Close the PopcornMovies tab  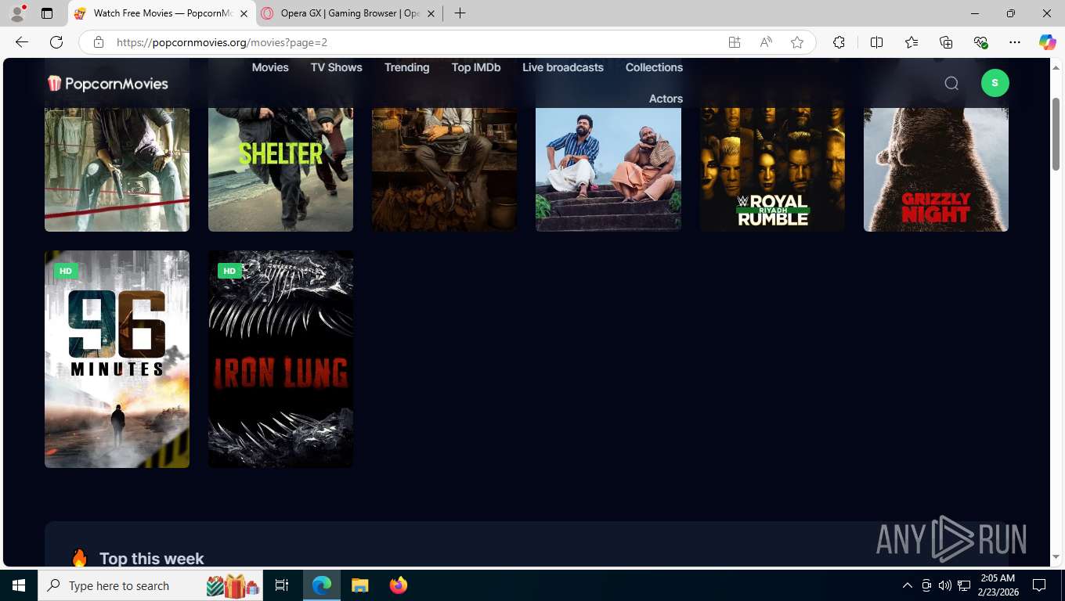coord(243,13)
